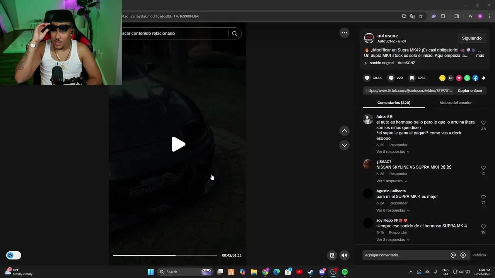The height and width of the screenshot is (278, 495).
Task: Switch to Videos del creador tab
Action: pos(456,103)
